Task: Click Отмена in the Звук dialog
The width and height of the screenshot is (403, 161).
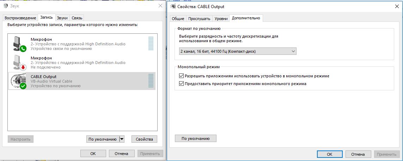Action: click(x=121, y=154)
